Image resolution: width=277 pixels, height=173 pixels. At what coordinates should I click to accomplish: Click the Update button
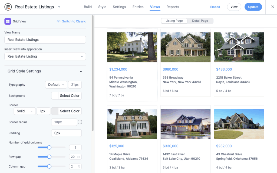[253, 7]
